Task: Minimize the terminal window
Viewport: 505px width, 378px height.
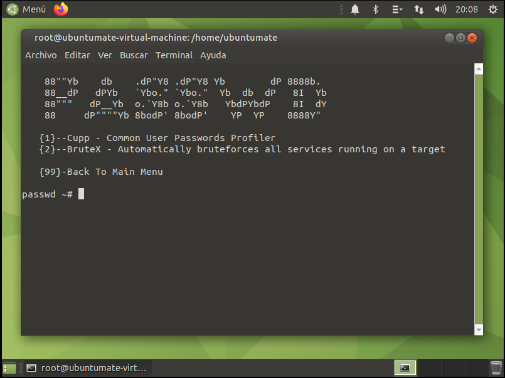Action: pos(449,38)
